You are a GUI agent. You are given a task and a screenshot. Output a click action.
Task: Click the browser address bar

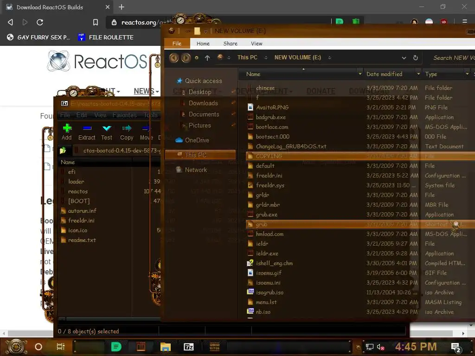pos(218,22)
